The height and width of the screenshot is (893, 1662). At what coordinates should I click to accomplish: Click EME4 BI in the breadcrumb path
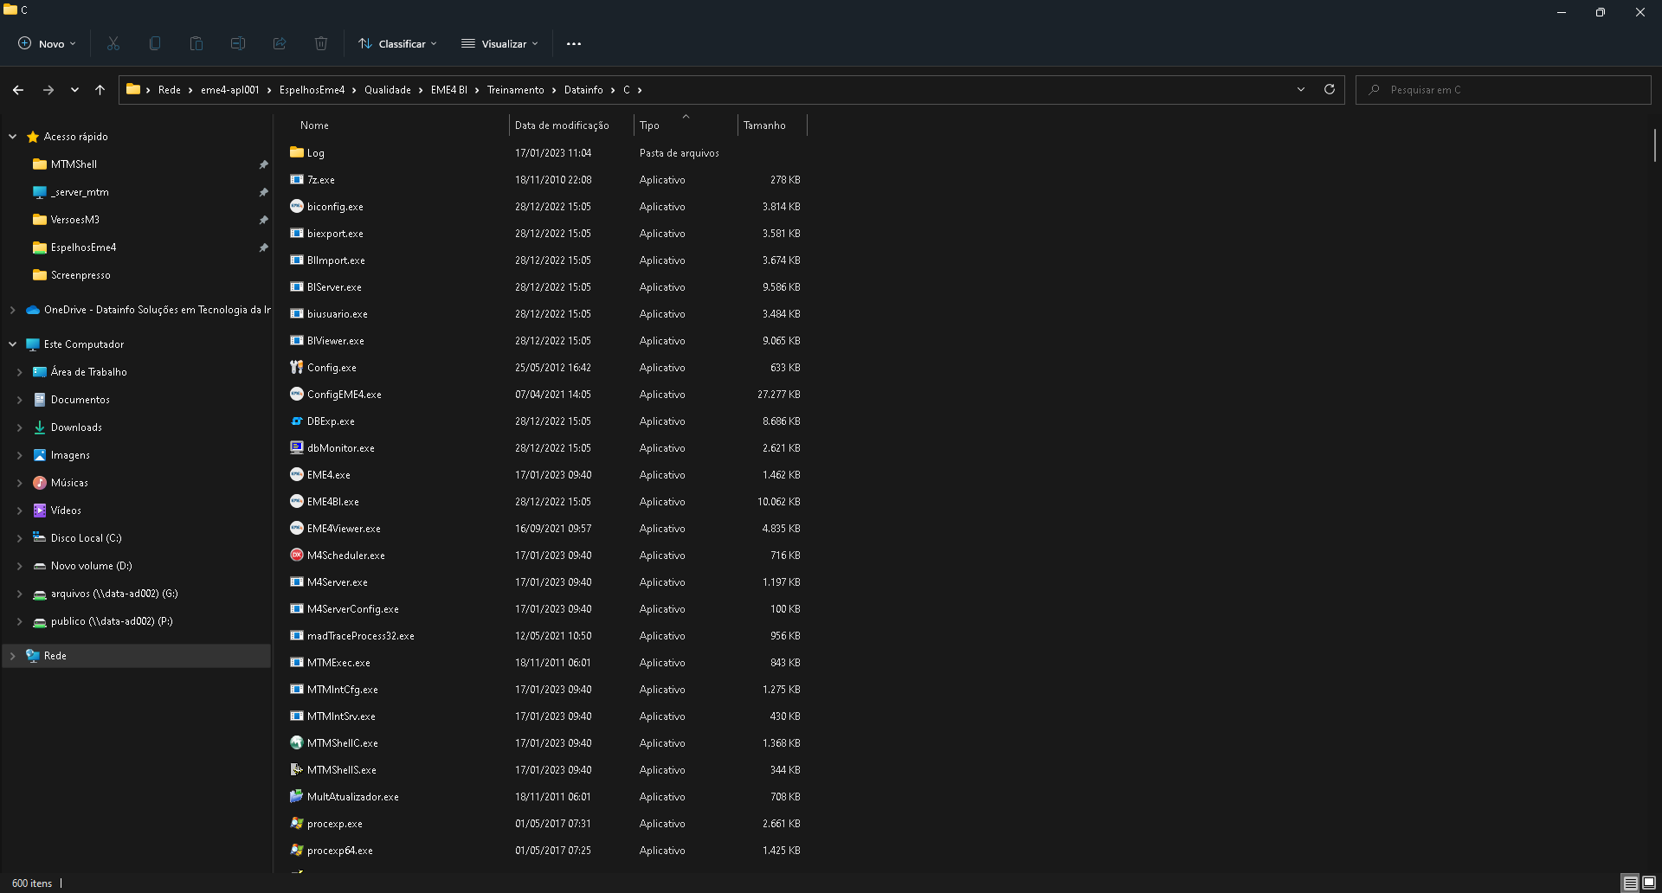click(448, 90)
